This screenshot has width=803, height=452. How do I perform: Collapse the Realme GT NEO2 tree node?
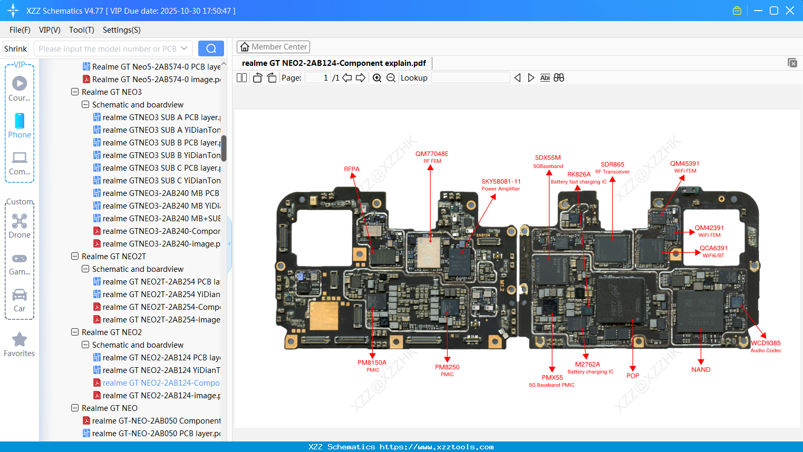coord(74,332)
